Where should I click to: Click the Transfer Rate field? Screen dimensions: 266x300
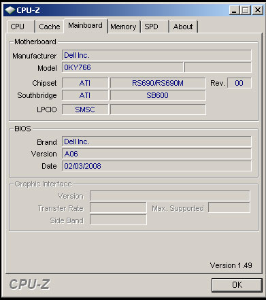(x=118, y=208)
